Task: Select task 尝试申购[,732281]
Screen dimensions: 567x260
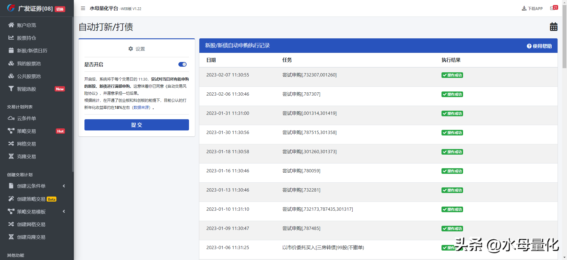Action: click(301, 190)
